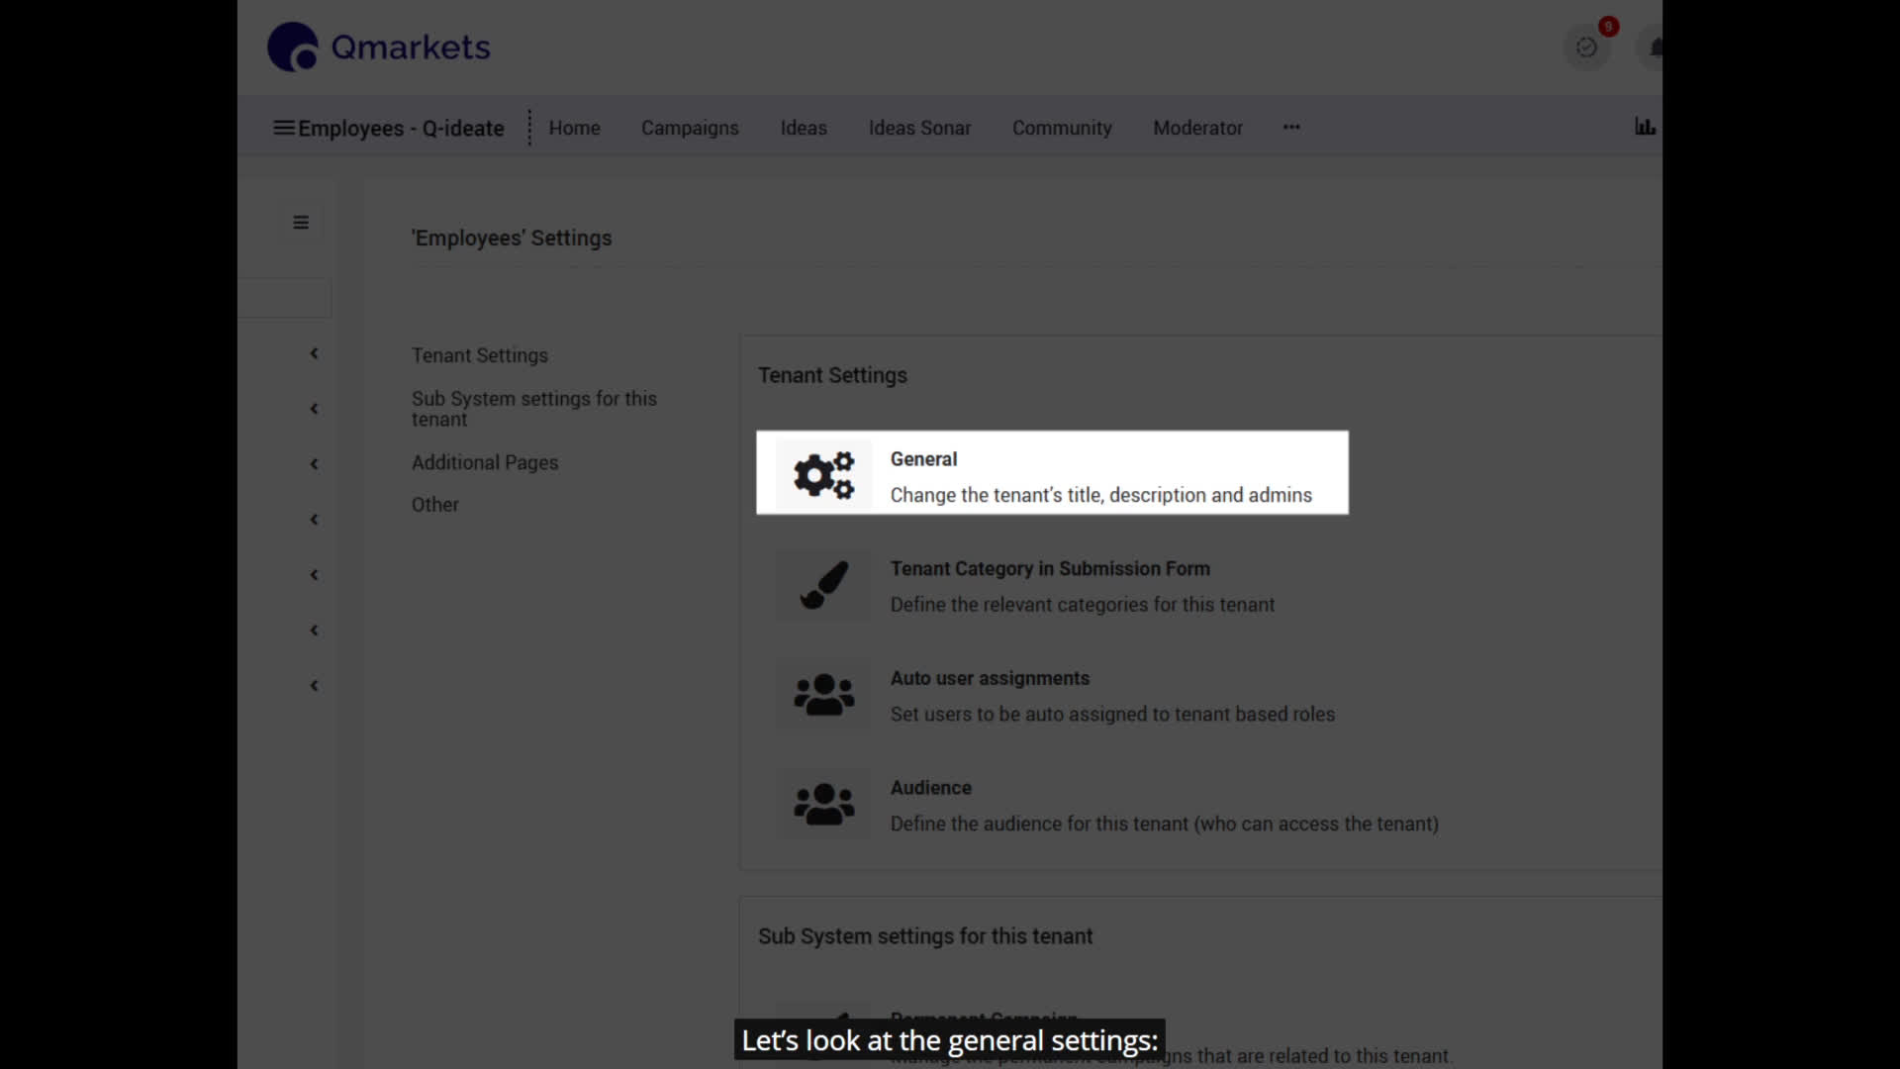This screenshot has width=1900, height=1069.
Task: Expand the first sidebar chevron arrow
Action: point(314,353)
